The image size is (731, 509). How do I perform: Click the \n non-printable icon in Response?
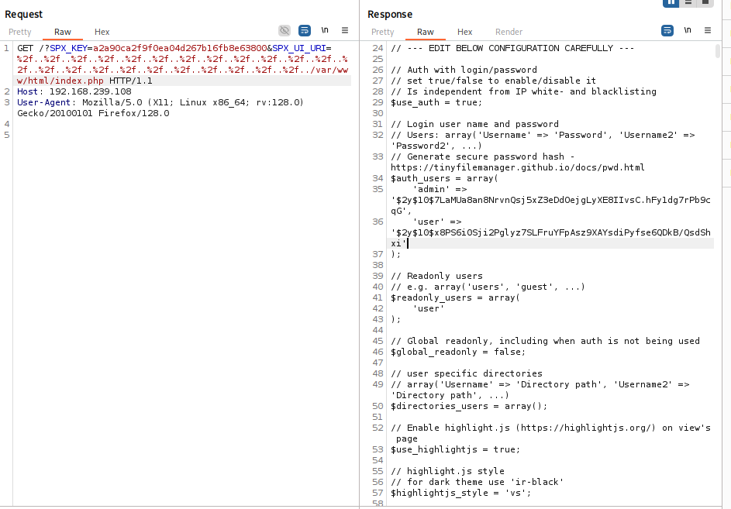(x=688, y=31)
